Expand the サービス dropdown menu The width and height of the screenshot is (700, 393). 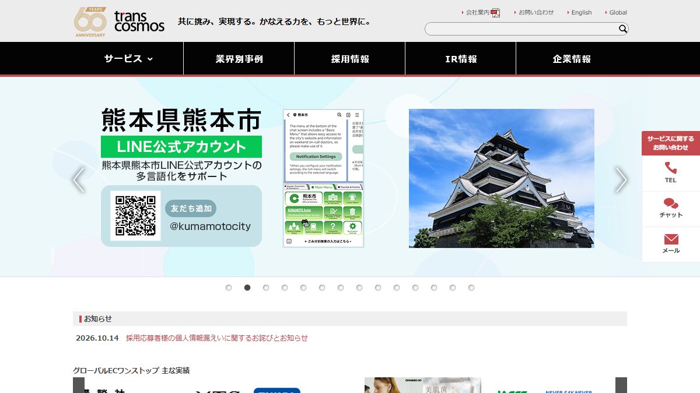pyautogui.click(x=128, y=58)
